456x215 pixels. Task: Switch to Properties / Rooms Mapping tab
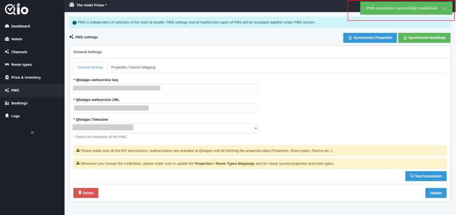click(x=133, y=68)
